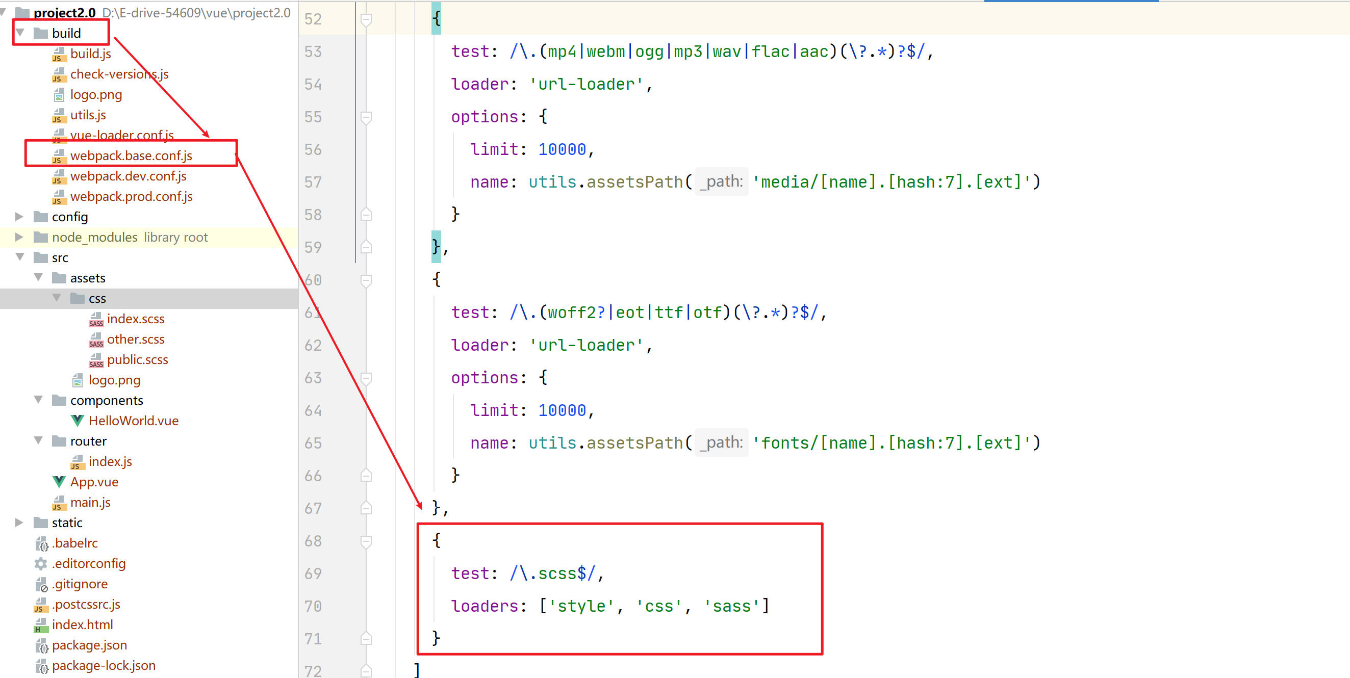Click the HelloWorld.vue Vue icon
The image size is (1350, 678).
(77, 421)
